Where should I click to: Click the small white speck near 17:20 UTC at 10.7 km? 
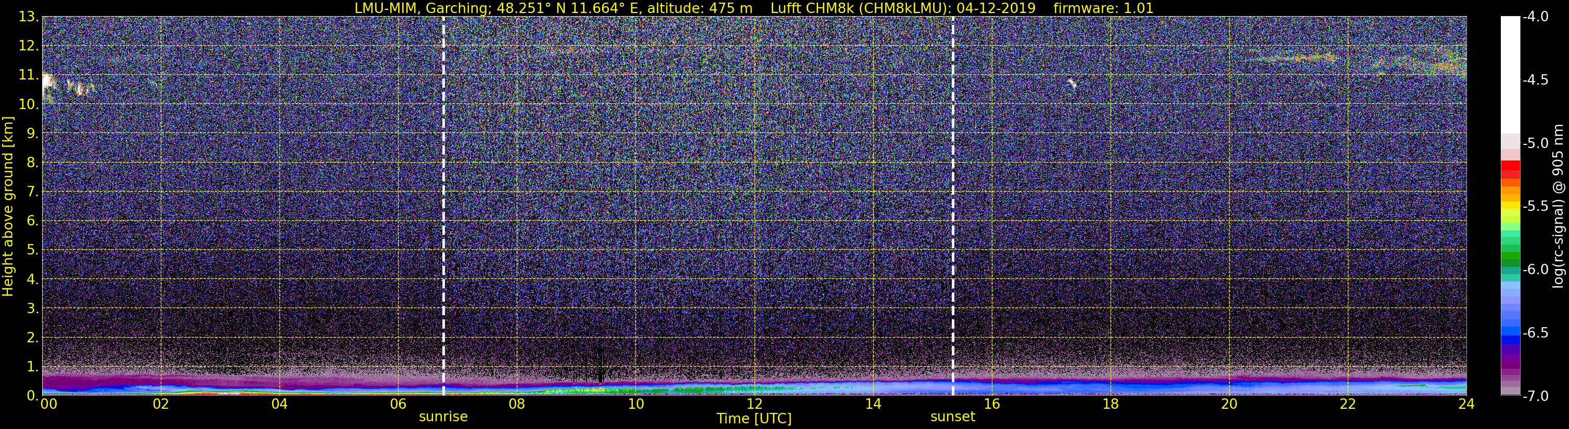[x=1073, y=83]
